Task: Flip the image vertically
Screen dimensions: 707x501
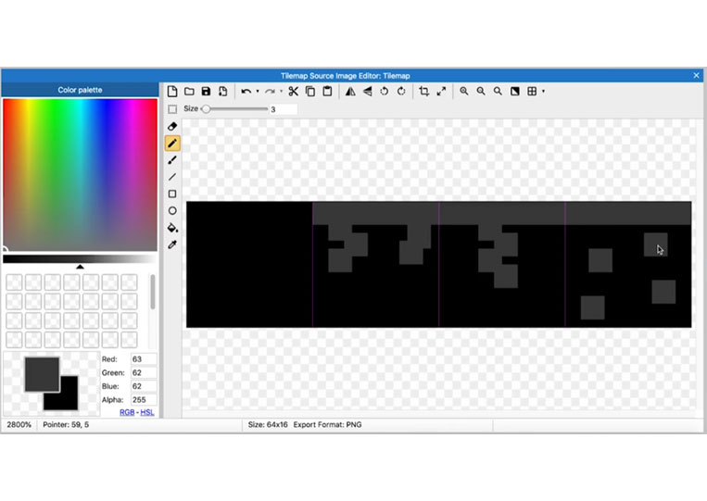Action: (x=368, y=92)
